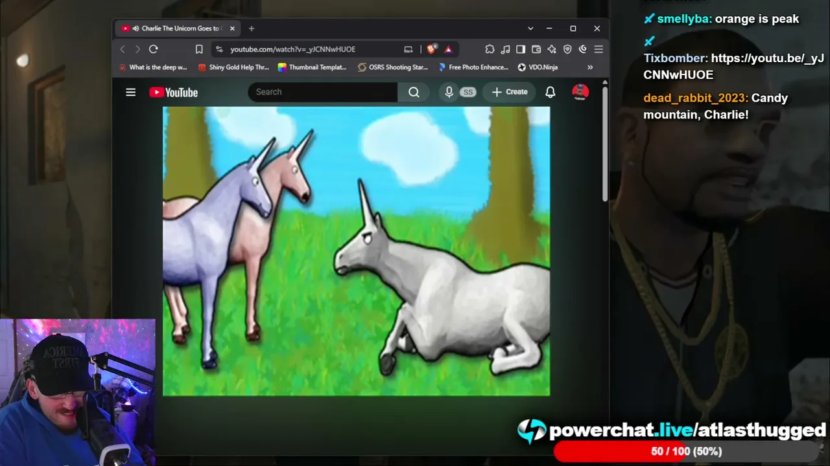Click the powerchat.live/atlasthugged text

[687, 430]
